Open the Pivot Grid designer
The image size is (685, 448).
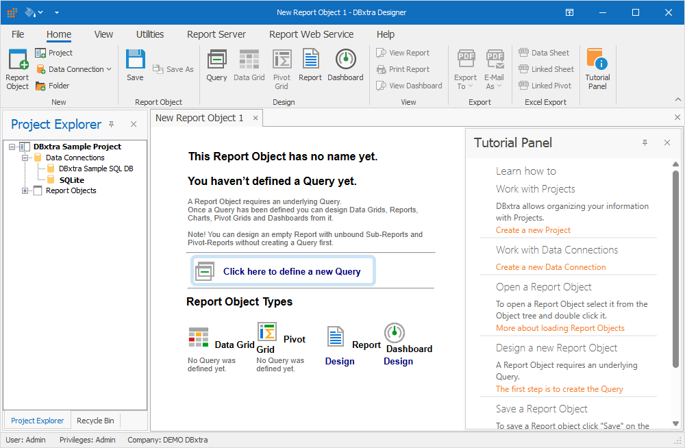[282, 65]
